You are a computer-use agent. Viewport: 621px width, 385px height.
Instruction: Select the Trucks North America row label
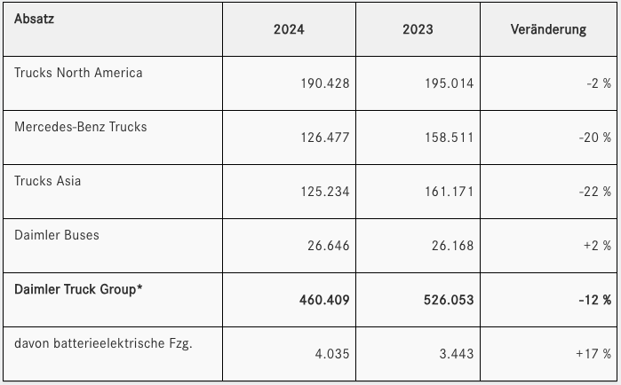point(78,73)
